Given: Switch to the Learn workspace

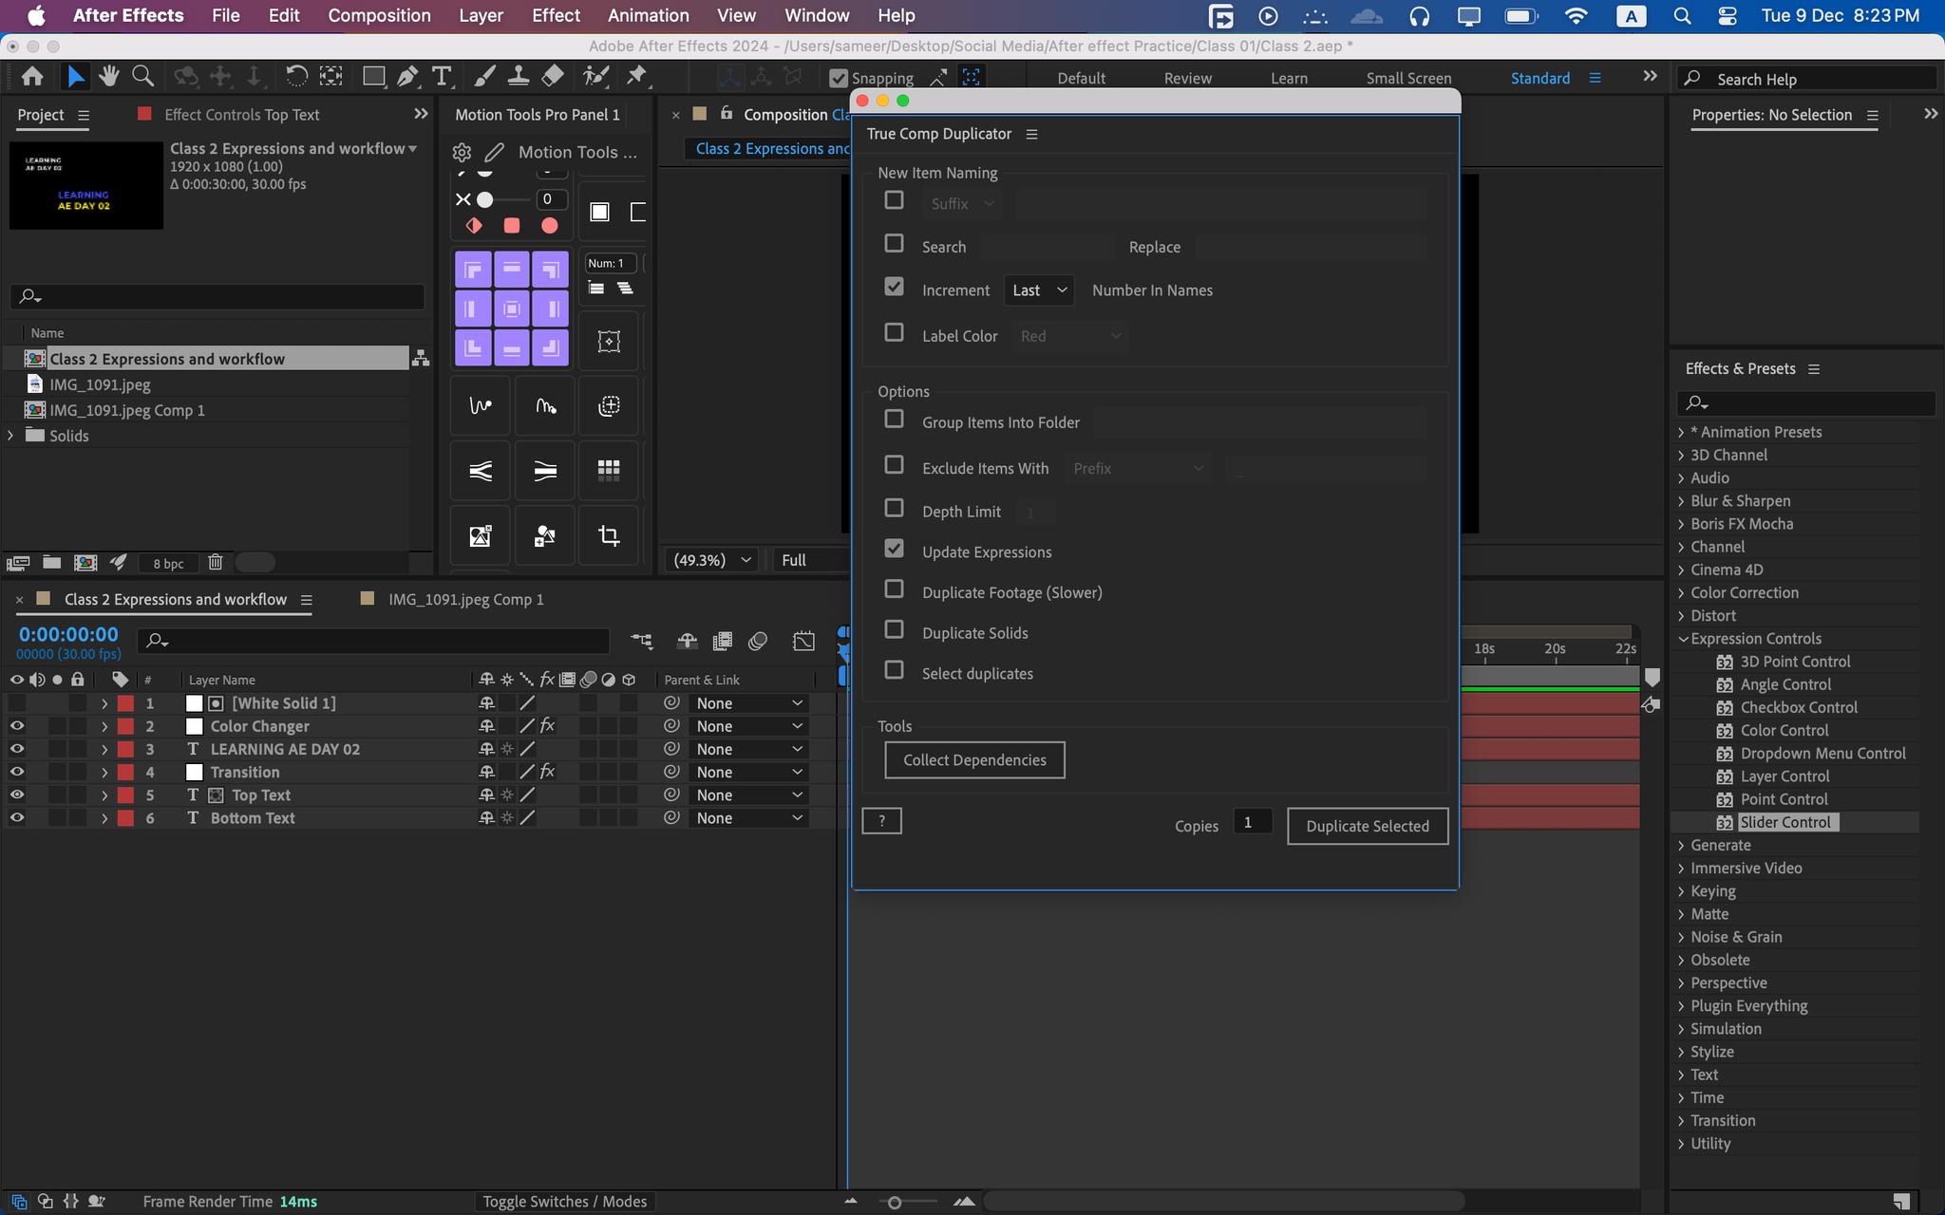Looking at the screenshot, I should coord(1289,79).
